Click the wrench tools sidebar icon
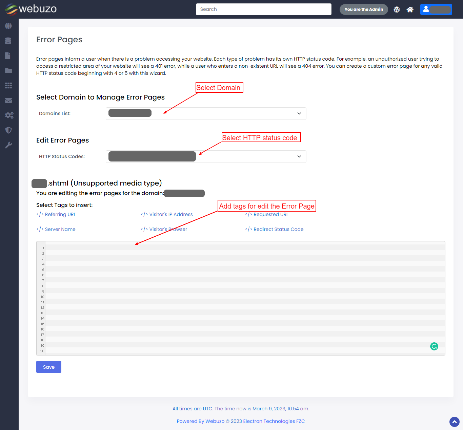 [x=8, y=145]
